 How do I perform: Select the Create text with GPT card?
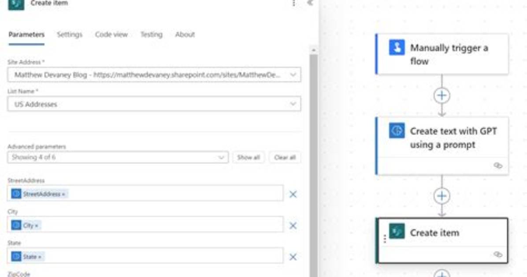coord(442,146)
